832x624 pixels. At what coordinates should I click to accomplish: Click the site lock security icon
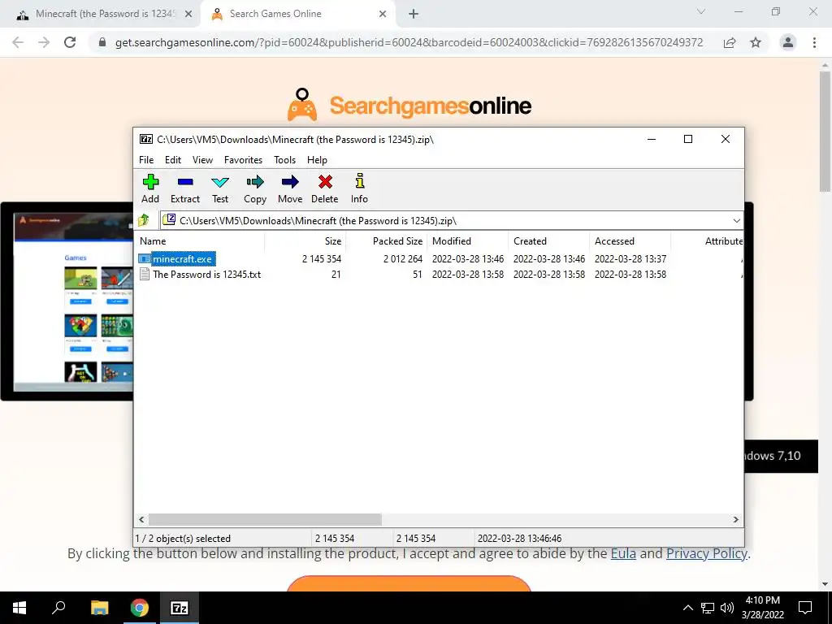point(102,42)
